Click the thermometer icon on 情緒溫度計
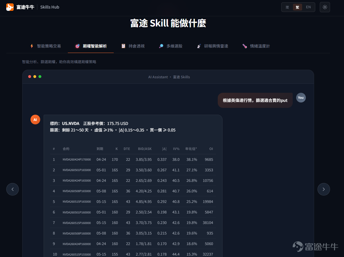344x257 pixels. pos(245,46)
